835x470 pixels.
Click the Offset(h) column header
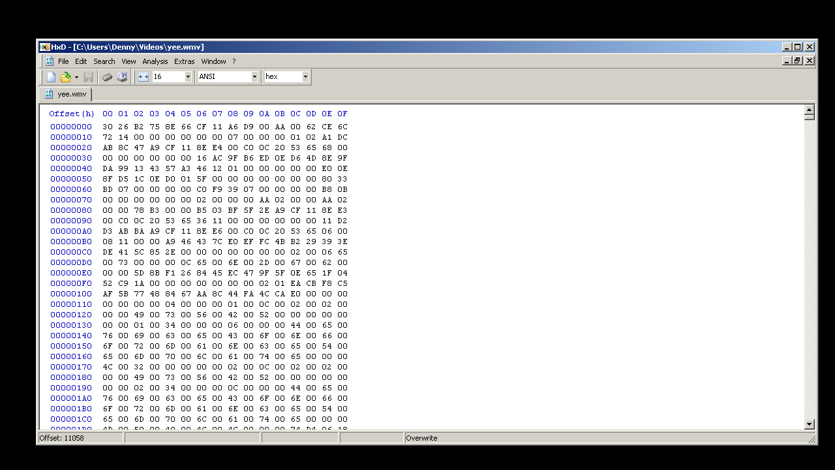point(72,114)
